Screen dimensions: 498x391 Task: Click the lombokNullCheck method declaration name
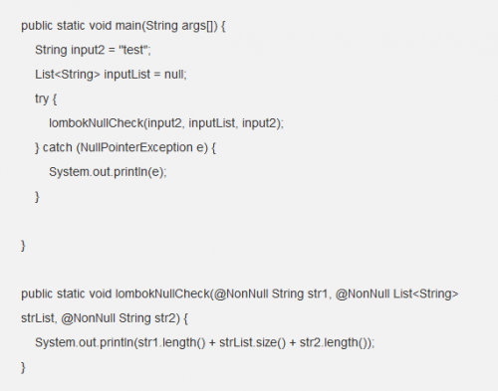click(162, 293)
